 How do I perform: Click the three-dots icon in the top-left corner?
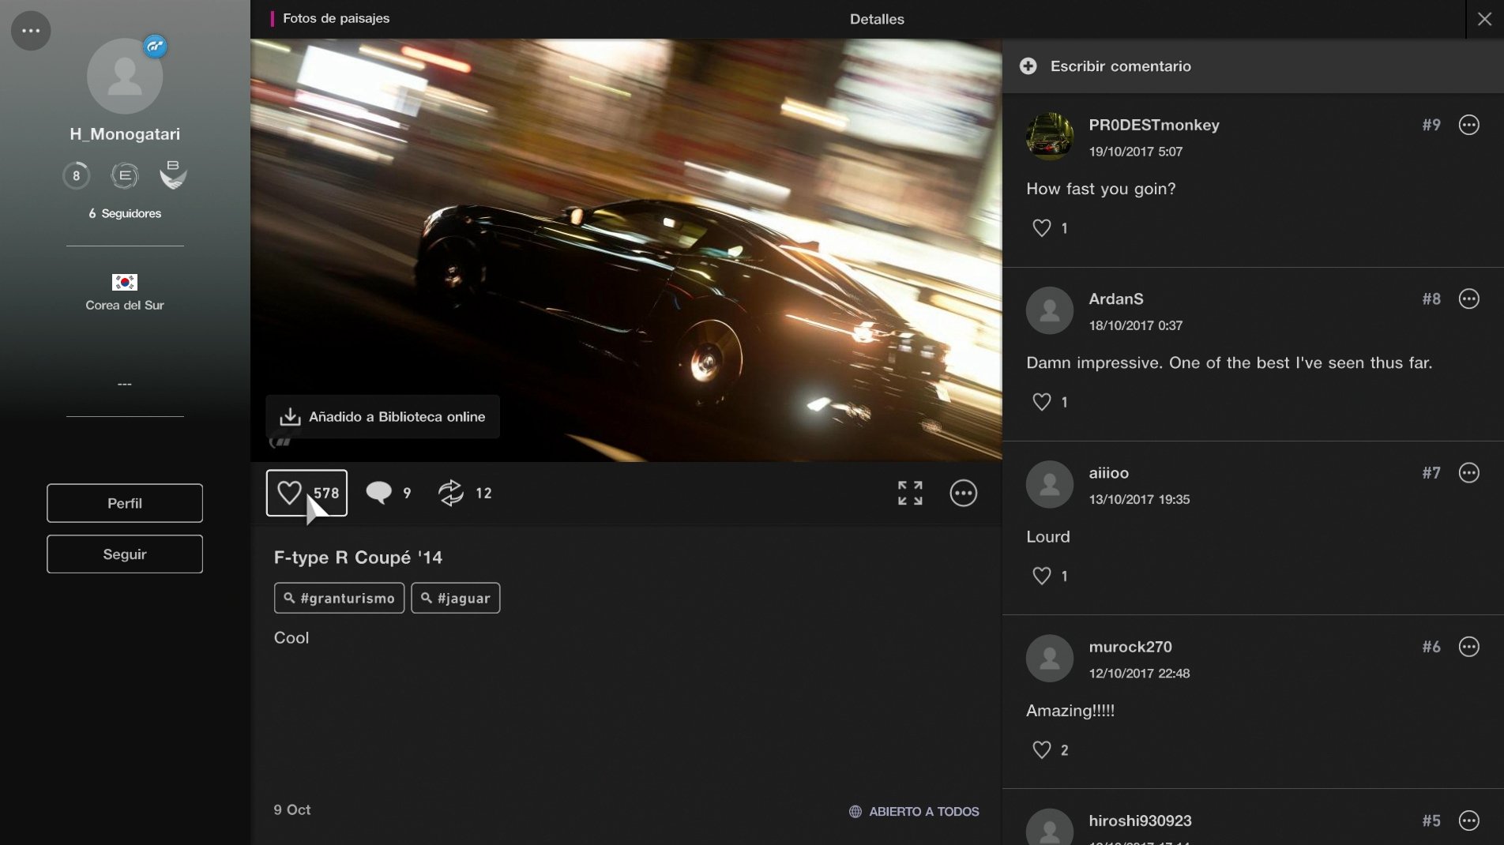31,30
